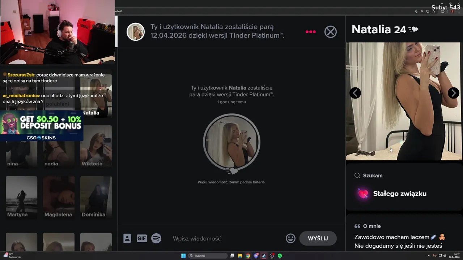The height and width of the screenshot is (260, 463).
Task: Click the 'Szukam' section heading
Action: click(x=373, y=175)
